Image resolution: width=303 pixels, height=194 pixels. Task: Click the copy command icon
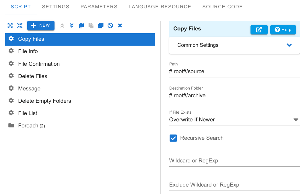pyautogui.click(x=81, y=26)
